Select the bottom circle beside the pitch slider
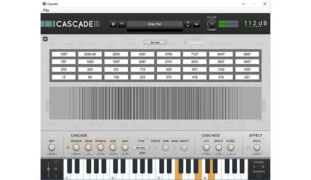 (x=56, y=176)
